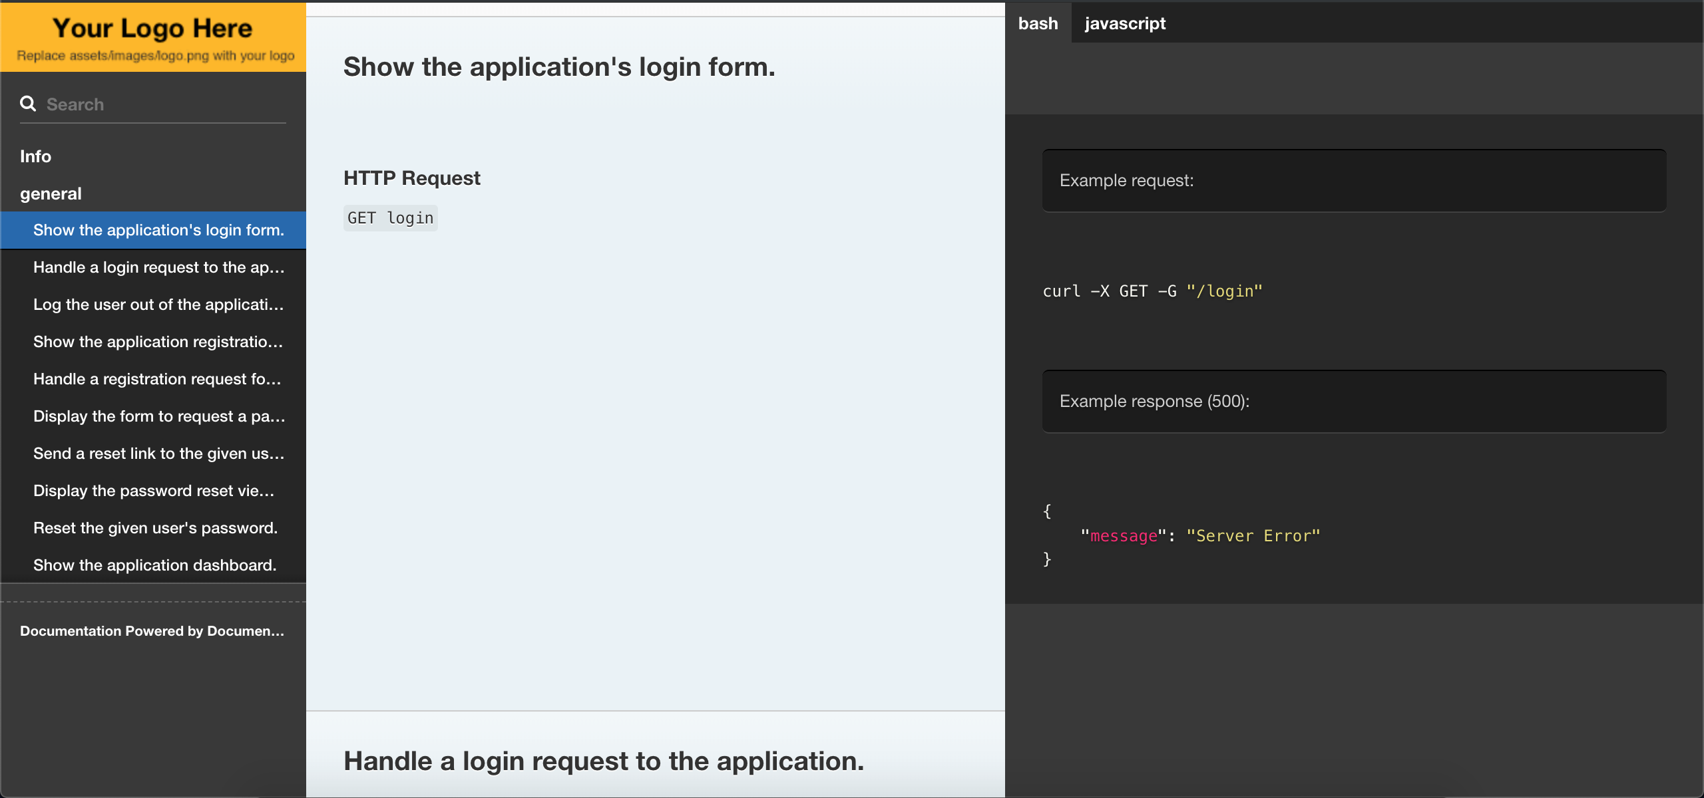
Task: Go to Log the user out entry
Action: pos(158,305)
